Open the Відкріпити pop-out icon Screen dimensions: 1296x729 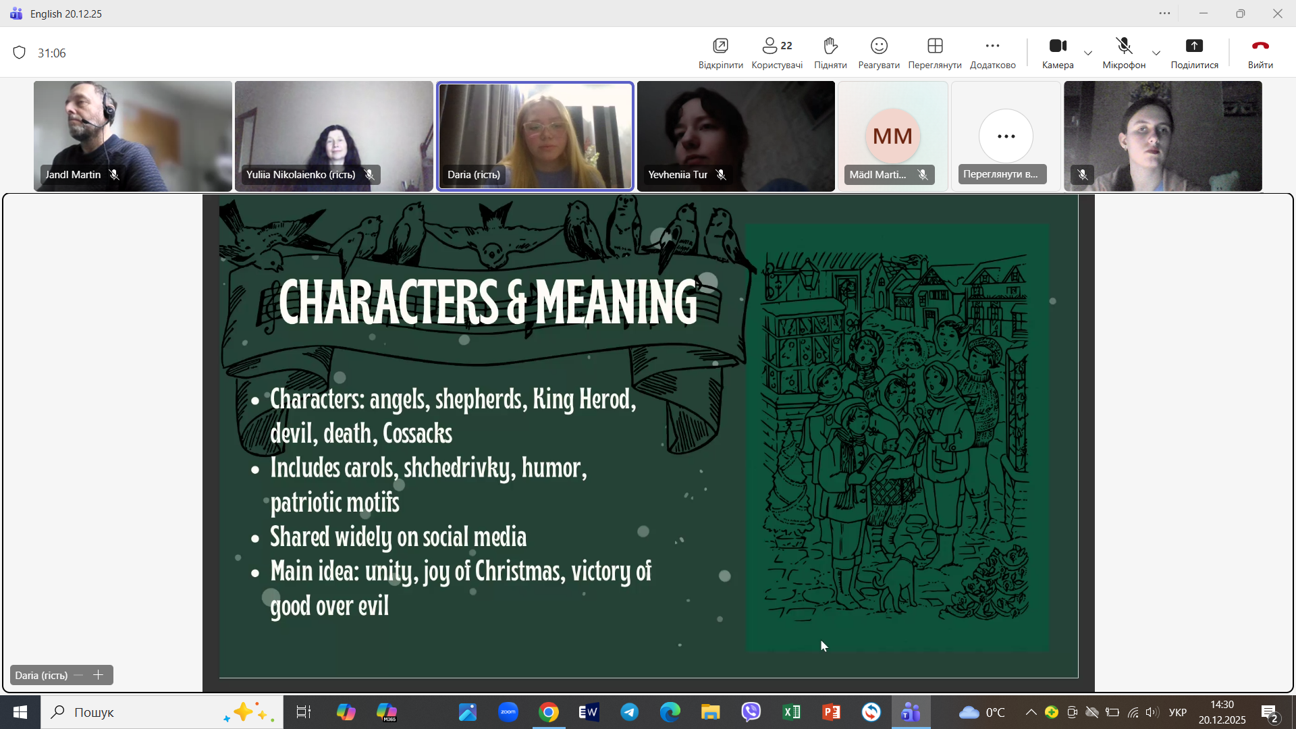[720, 46]
